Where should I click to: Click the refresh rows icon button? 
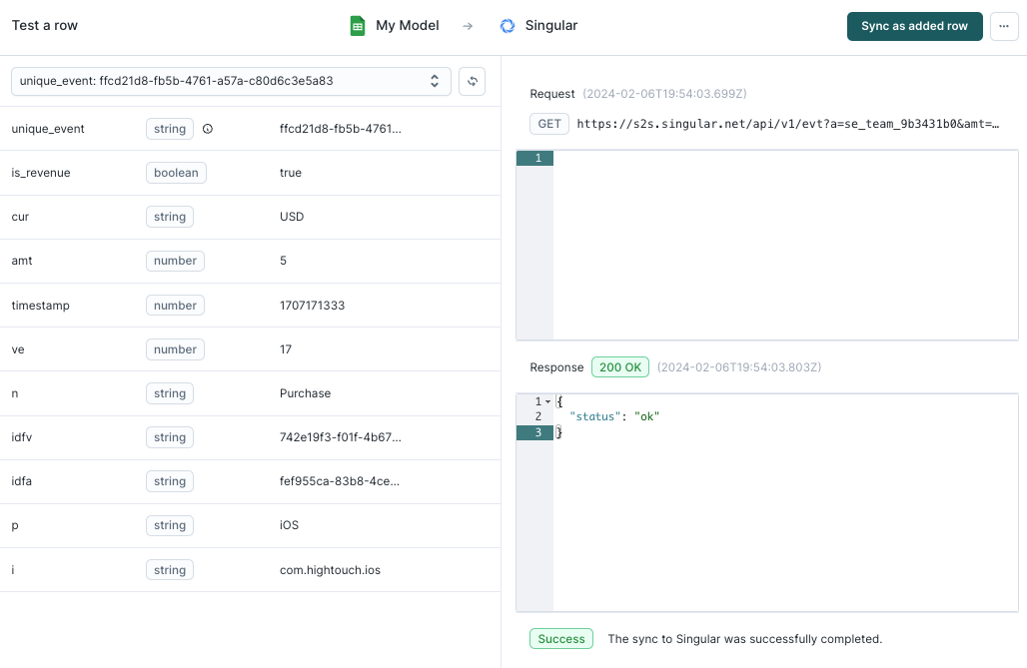(x=472, y=81)
